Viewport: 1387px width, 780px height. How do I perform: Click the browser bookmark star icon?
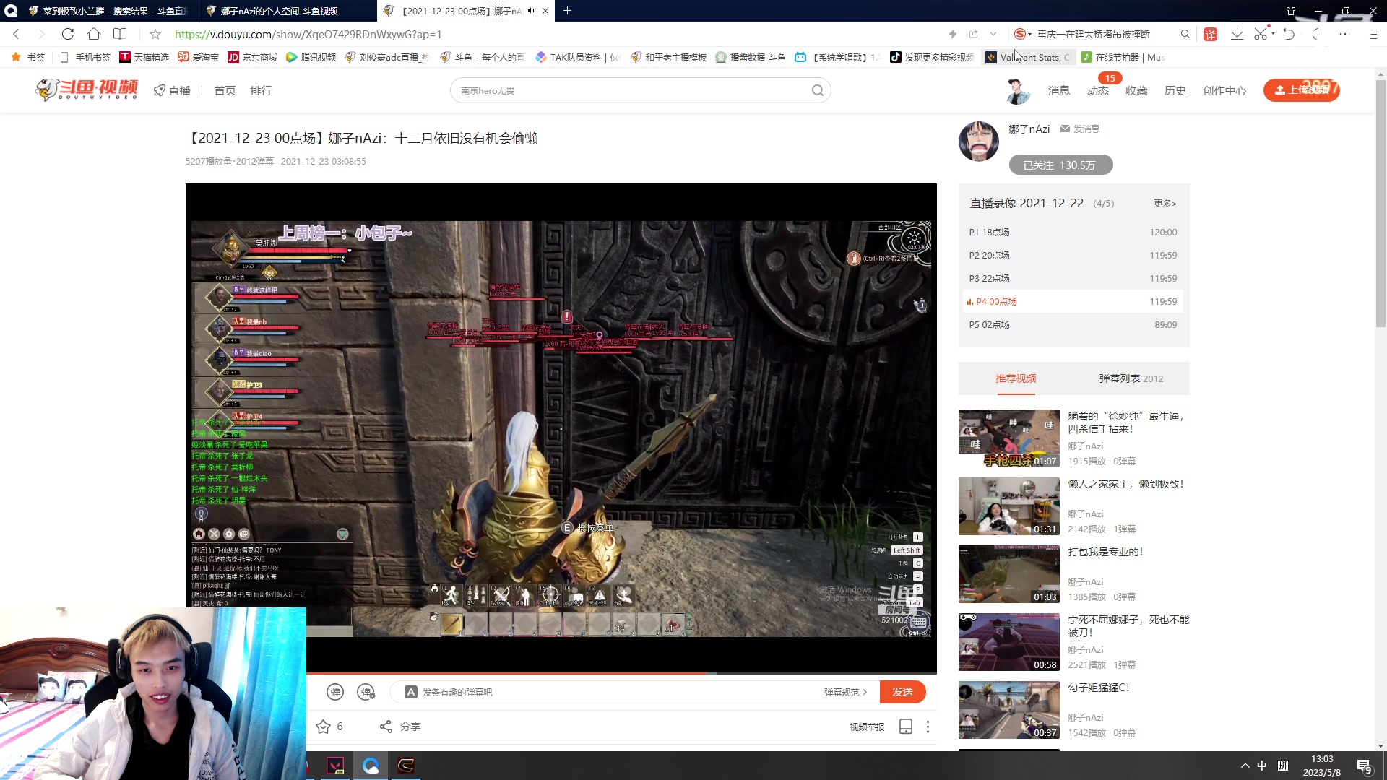[155, 34]
